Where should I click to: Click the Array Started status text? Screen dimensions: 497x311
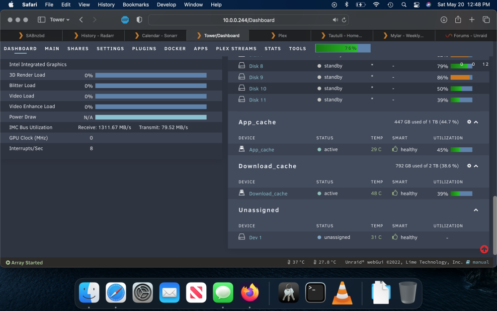[x=27, y=262]
